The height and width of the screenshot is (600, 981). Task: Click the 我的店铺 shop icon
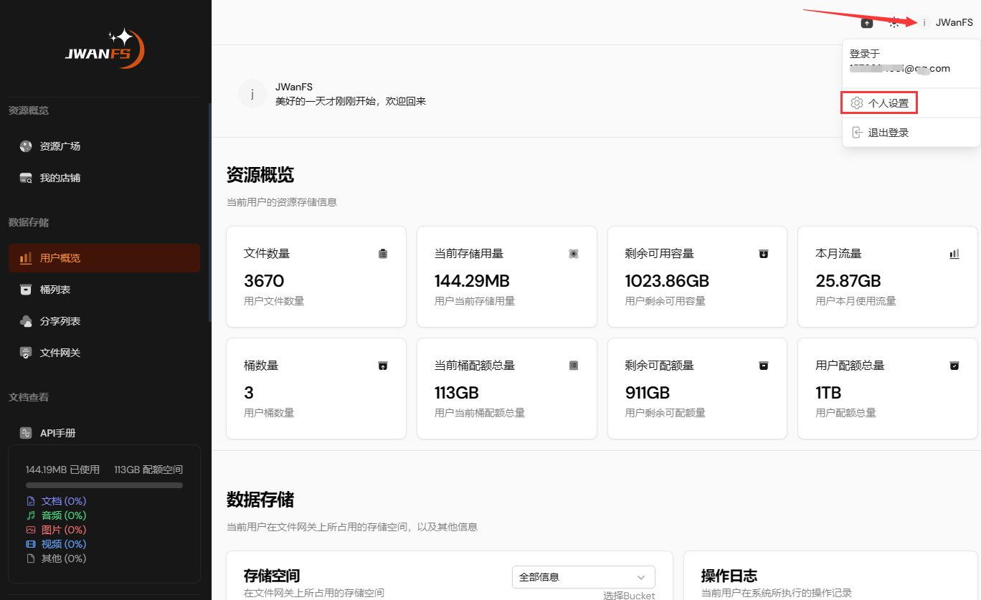[26, 178]
